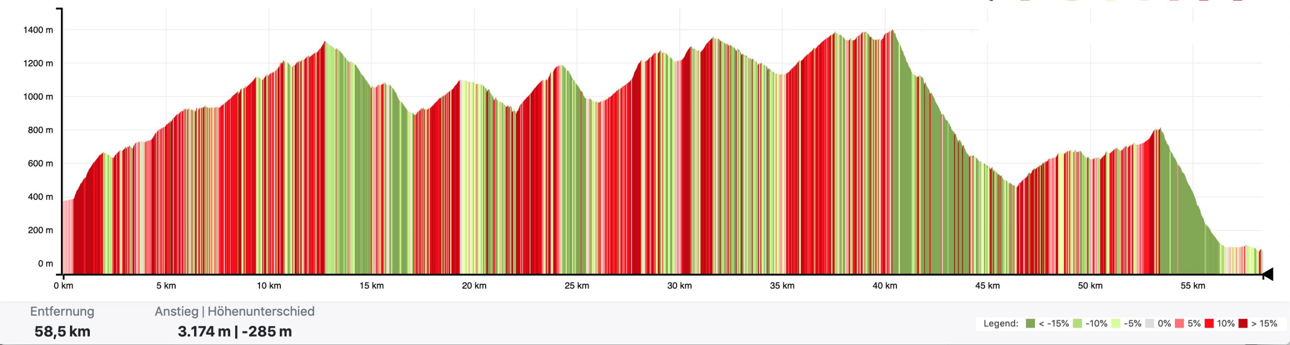Click the pale green -5% legend swatch
This screenshot has width=1290, height=345.
tap(1116, 324)
